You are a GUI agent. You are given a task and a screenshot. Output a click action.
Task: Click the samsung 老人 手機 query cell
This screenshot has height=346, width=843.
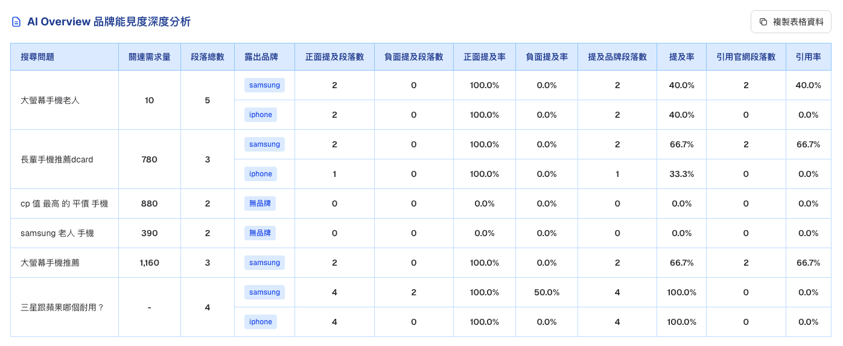[65, 233]
